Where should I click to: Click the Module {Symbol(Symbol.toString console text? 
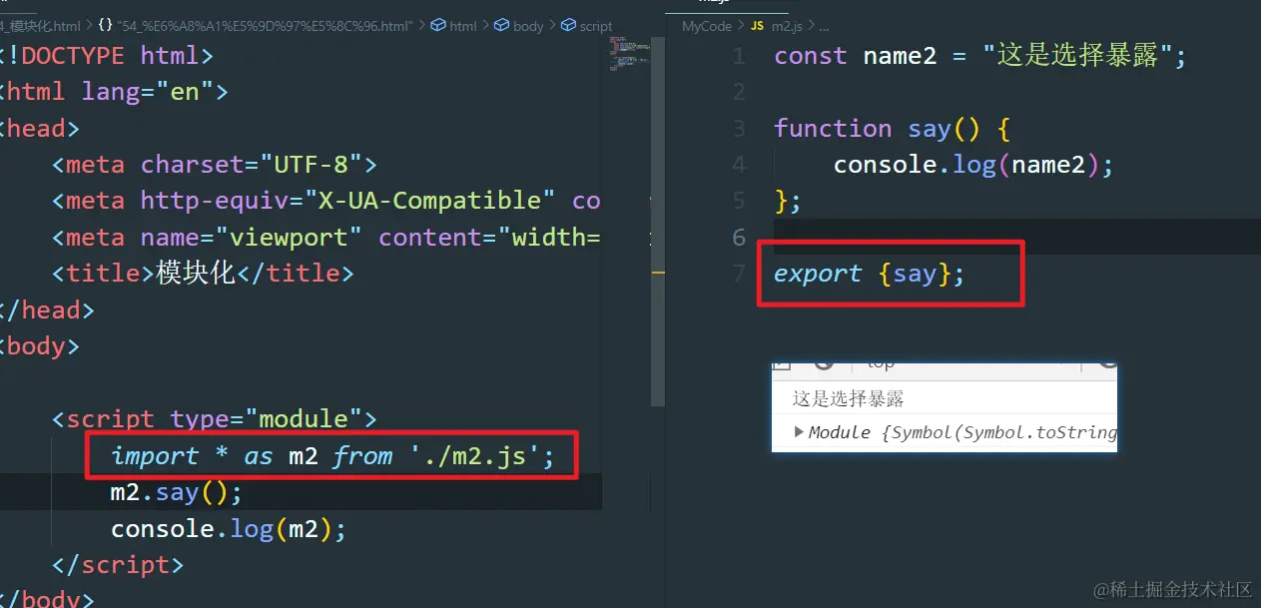click(x=962, y=432)
